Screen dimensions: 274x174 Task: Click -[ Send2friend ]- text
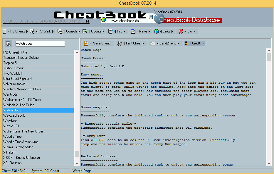pos(168,43)
